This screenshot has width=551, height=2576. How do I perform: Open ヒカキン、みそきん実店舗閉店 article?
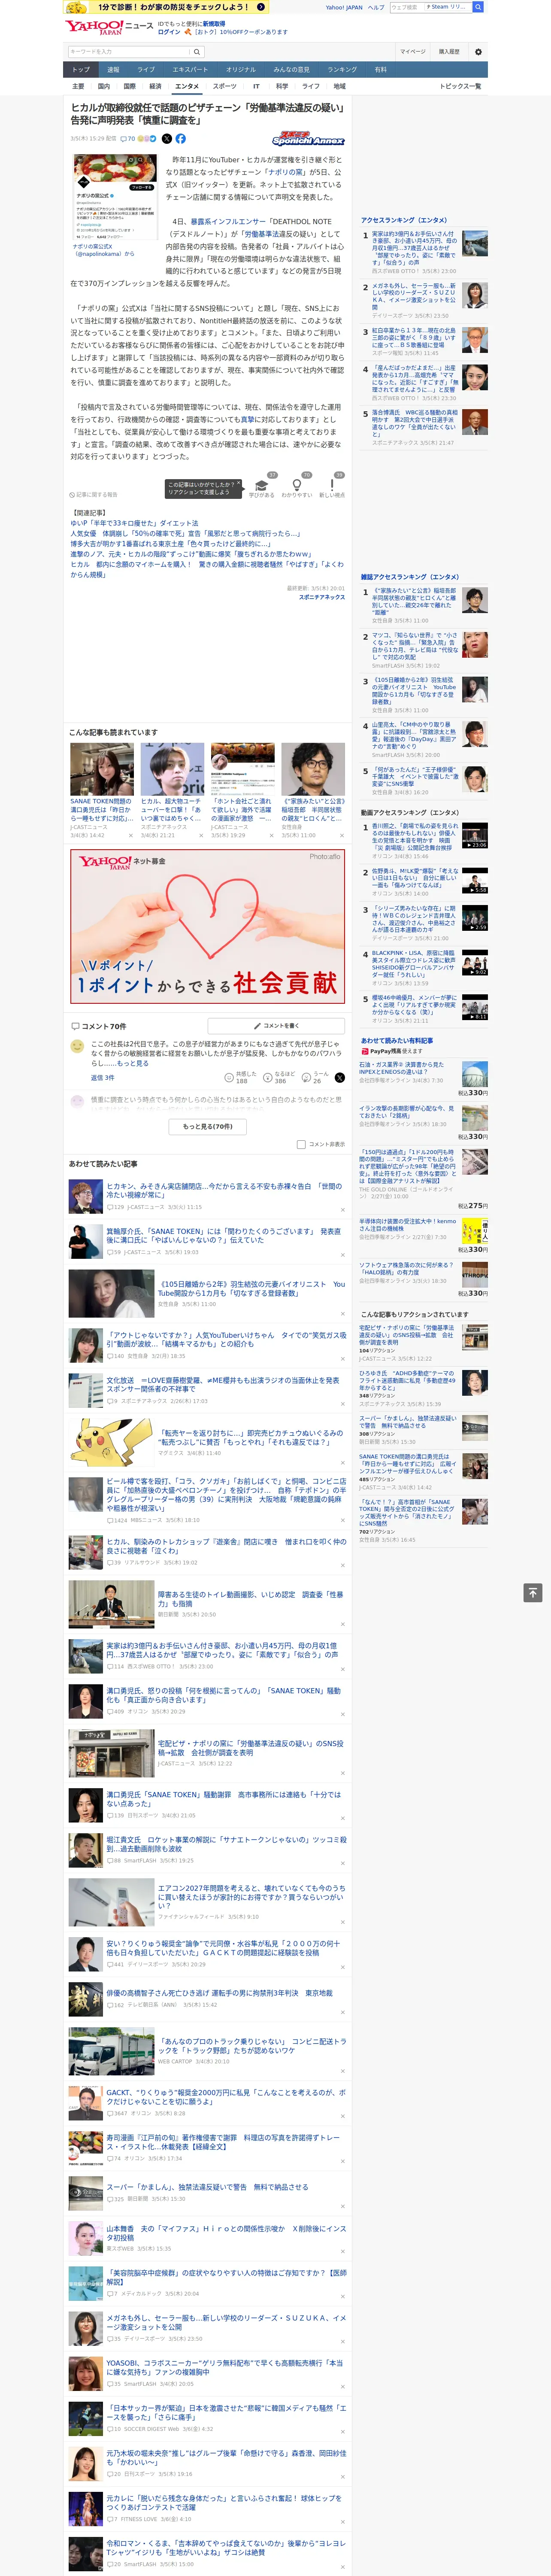click(x=223, y=1190)
